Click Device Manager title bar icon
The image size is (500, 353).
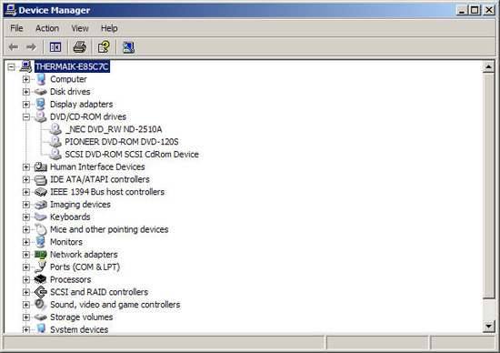(x=11, y=10)
